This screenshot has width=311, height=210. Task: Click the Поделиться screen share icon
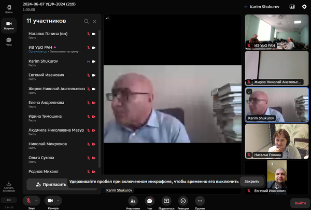(x=166, y=201)
